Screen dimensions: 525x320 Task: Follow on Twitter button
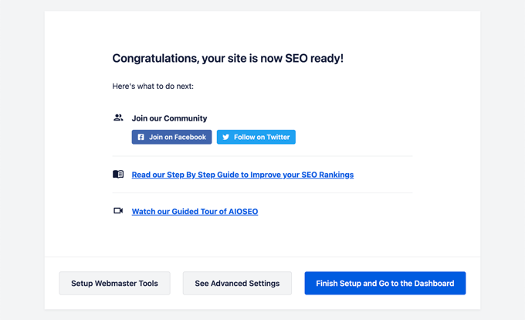coord(256,137)
